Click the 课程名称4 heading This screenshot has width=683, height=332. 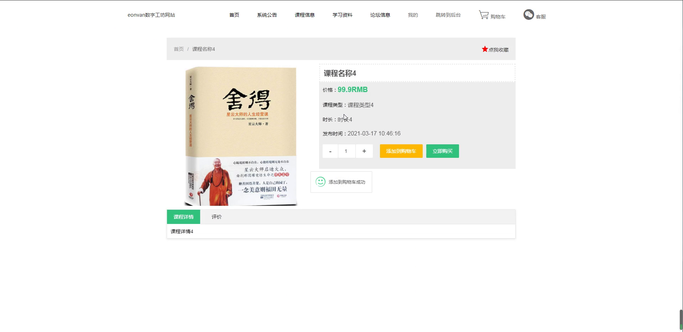click(x=340, y=73)
